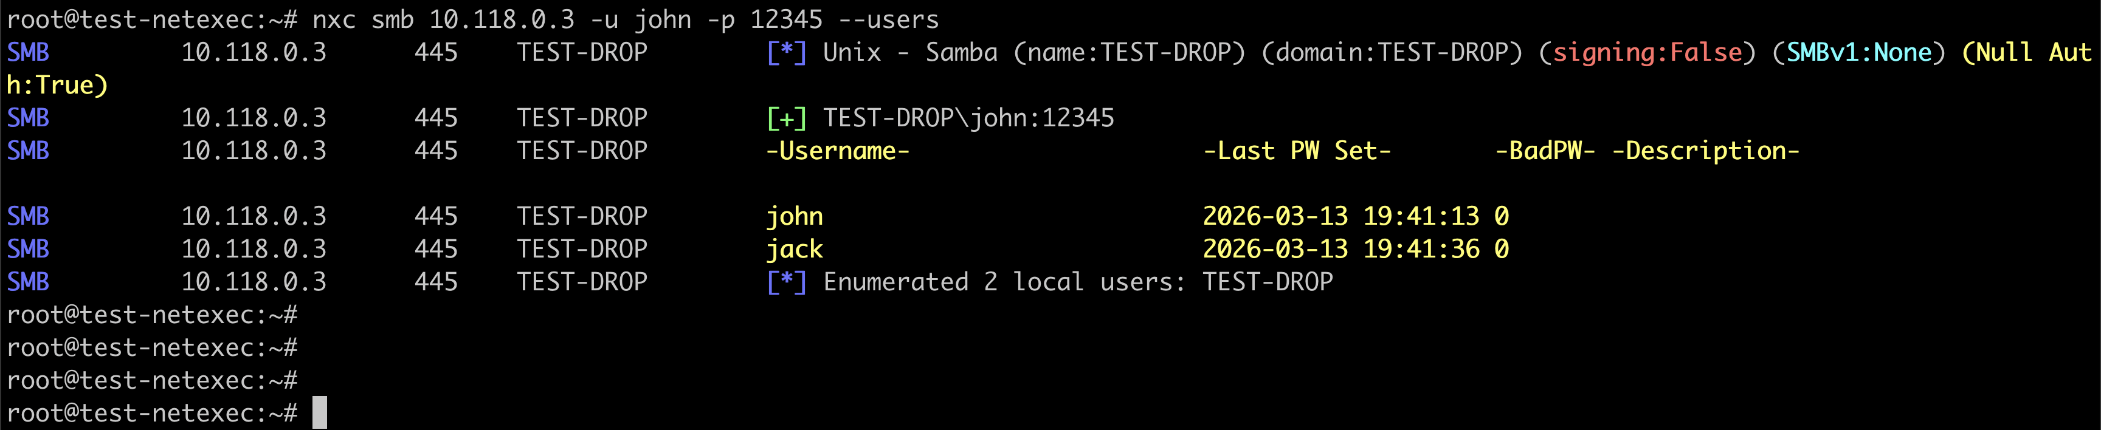Image resolution: width=2101 pixels, height=430 pixels.
Task: Click the (domain:TEST-DROP) text in the Samba line
Action: (1392, 52)
